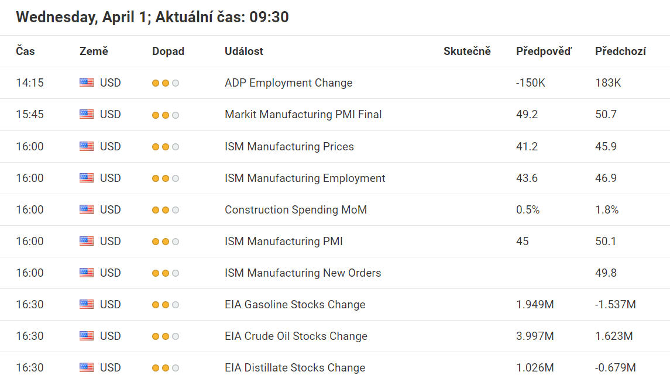The width and height of the screenshot is (670, 382).
Task: Click the Předpověď column header
Action: (x=544, y=51)
